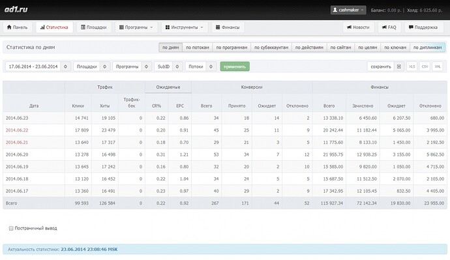
Task: Open the Площадки filter dropdown
Action: pyautogui.click(x=91, y=66)
